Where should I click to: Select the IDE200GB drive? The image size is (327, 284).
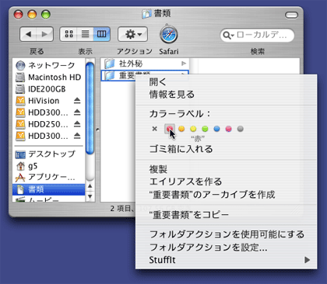coord(49,89)
